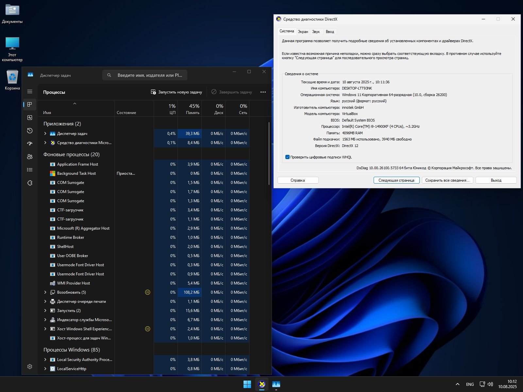The image size is (523, 392).
Task: Switch to Ввод tab in DirectX
Action: [330, 32]
